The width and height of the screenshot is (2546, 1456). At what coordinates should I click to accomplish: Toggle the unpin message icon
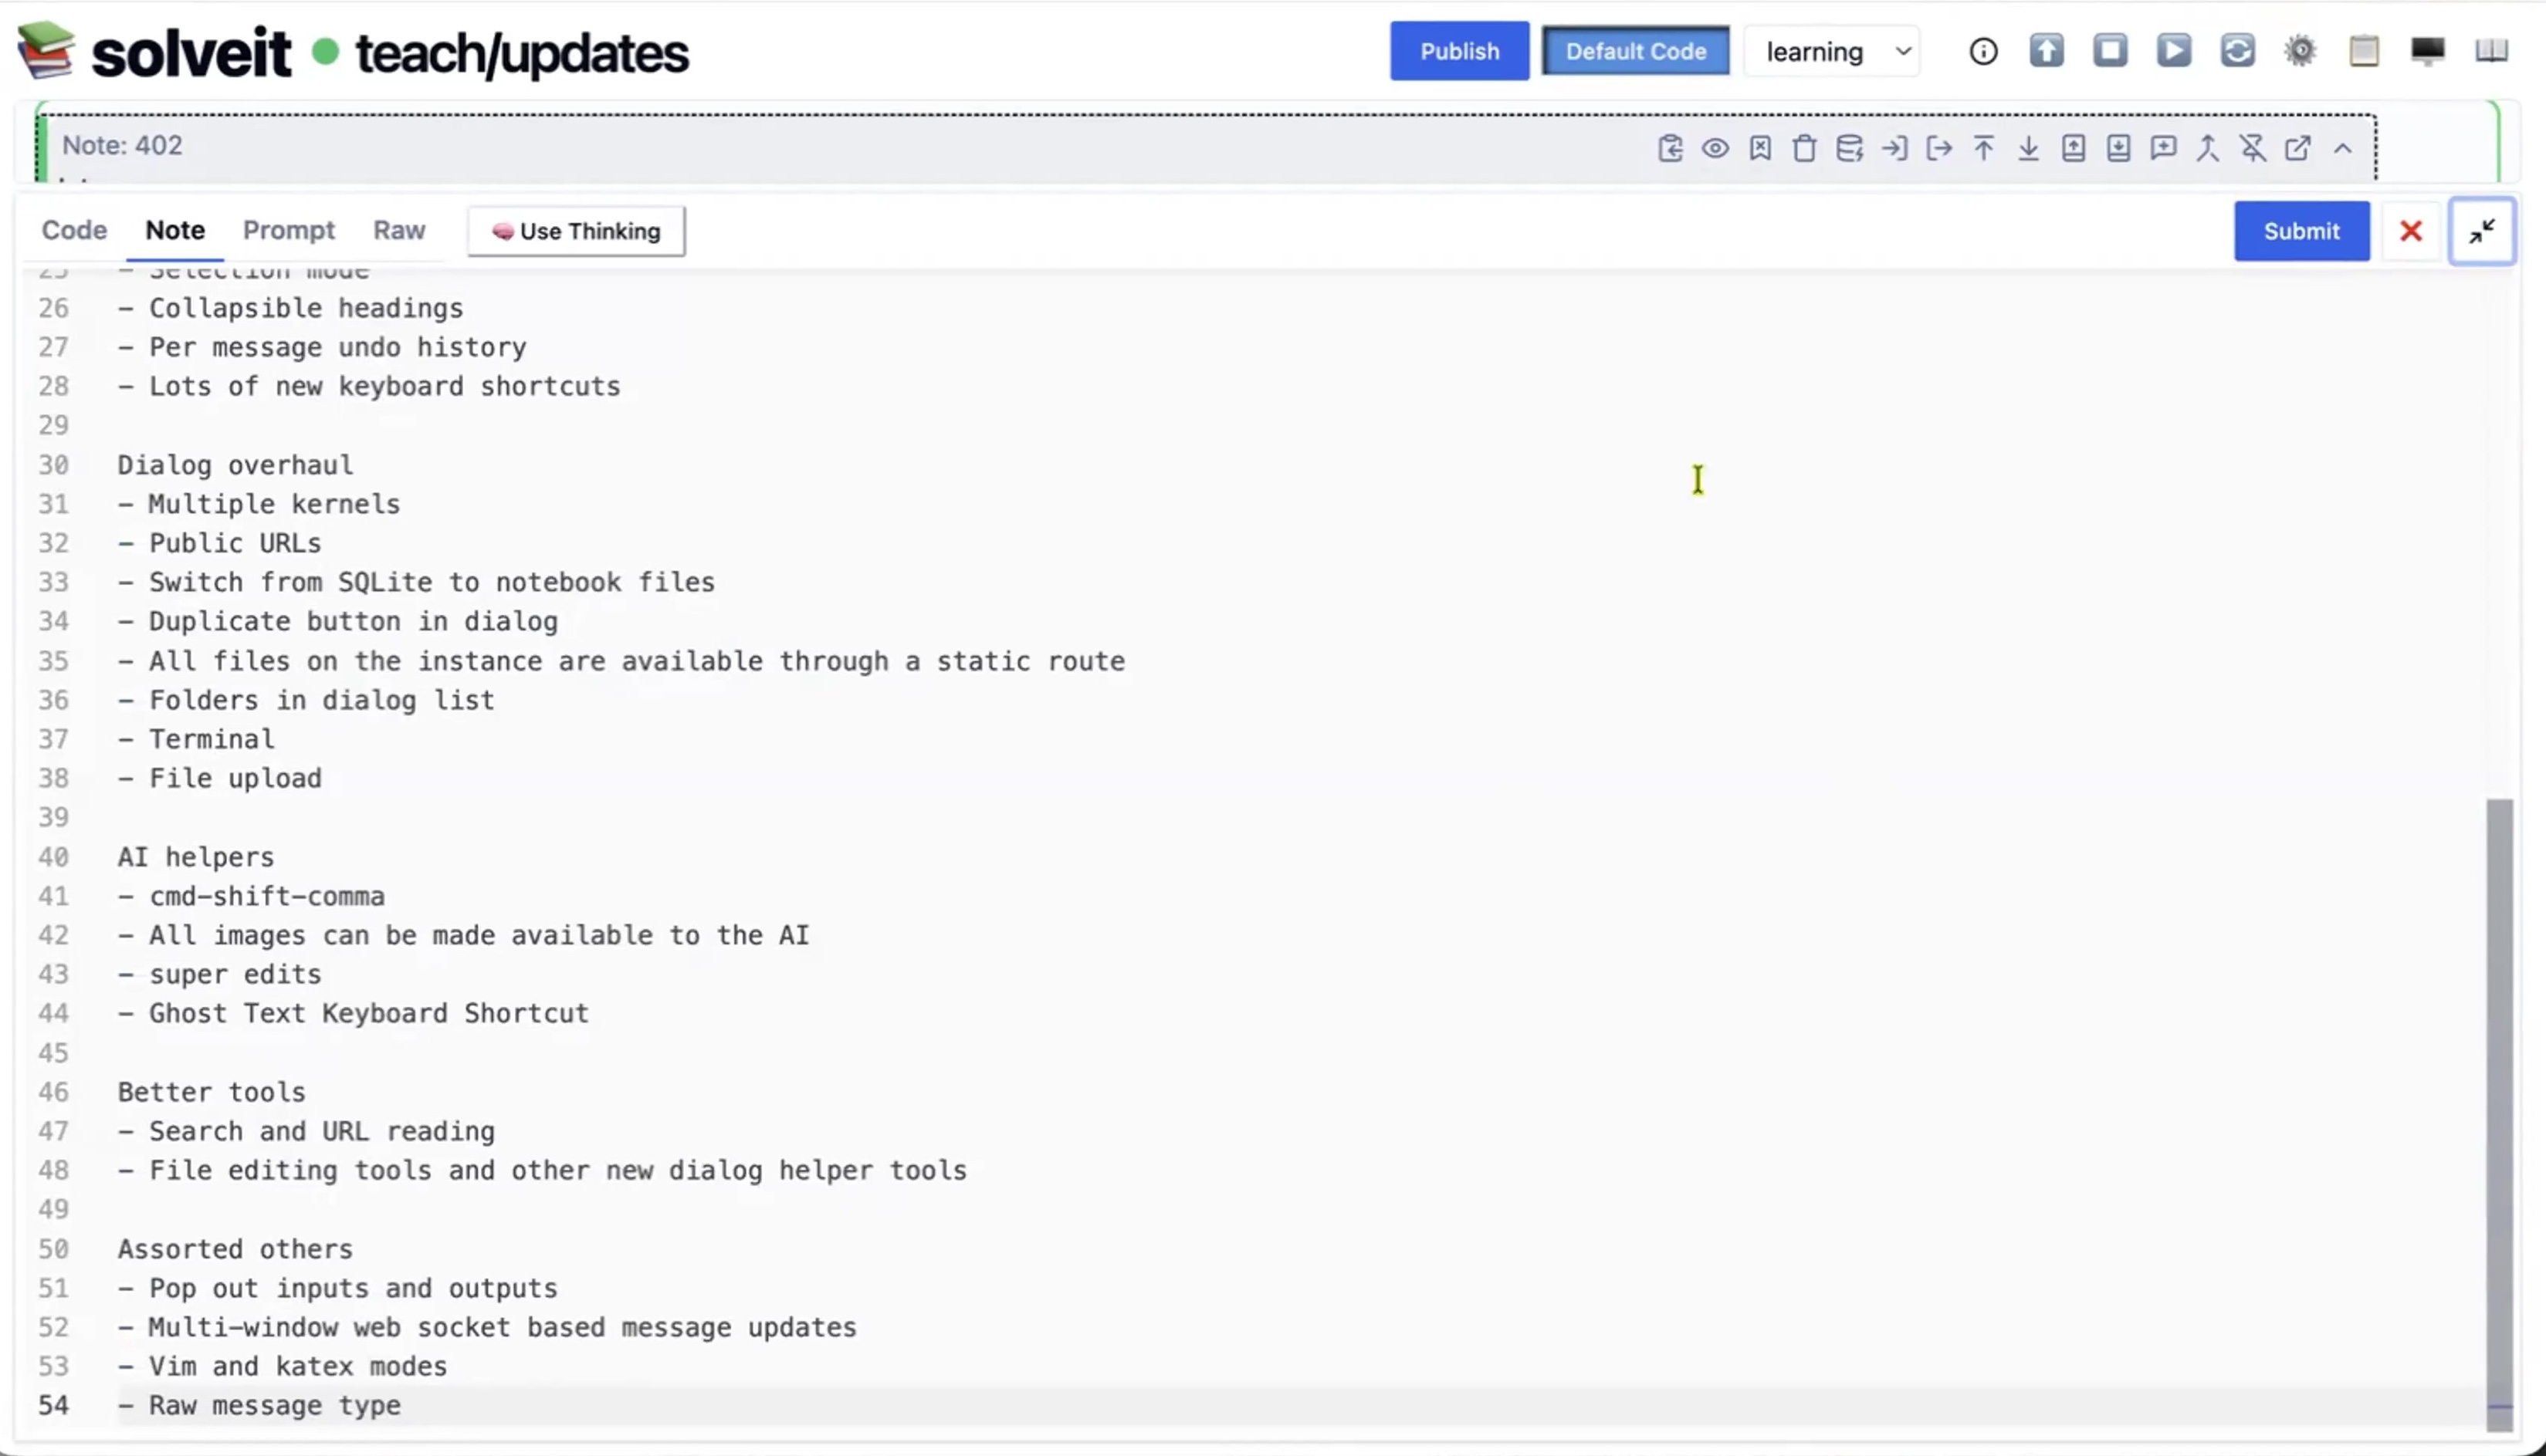(2253, 149)
